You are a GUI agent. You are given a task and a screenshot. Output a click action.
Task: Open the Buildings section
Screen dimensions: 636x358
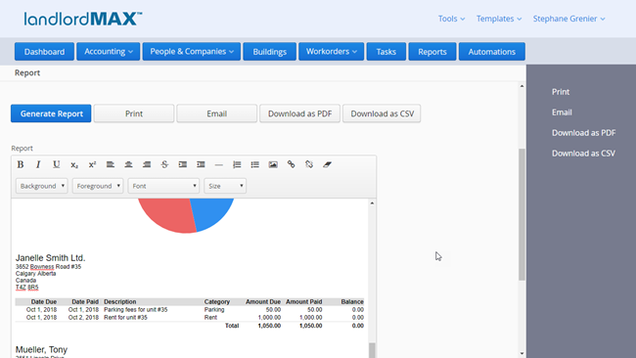coord(270,52)
